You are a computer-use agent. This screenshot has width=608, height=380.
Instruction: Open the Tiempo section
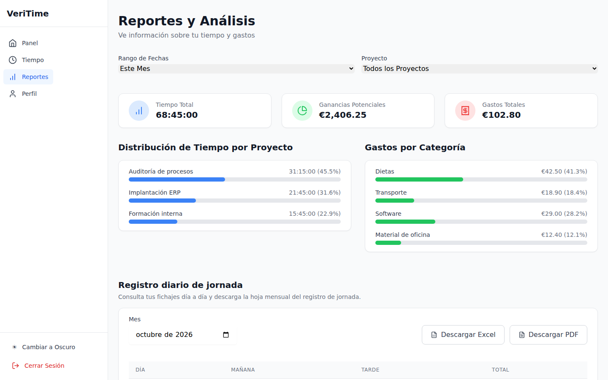tap(27, 60)
